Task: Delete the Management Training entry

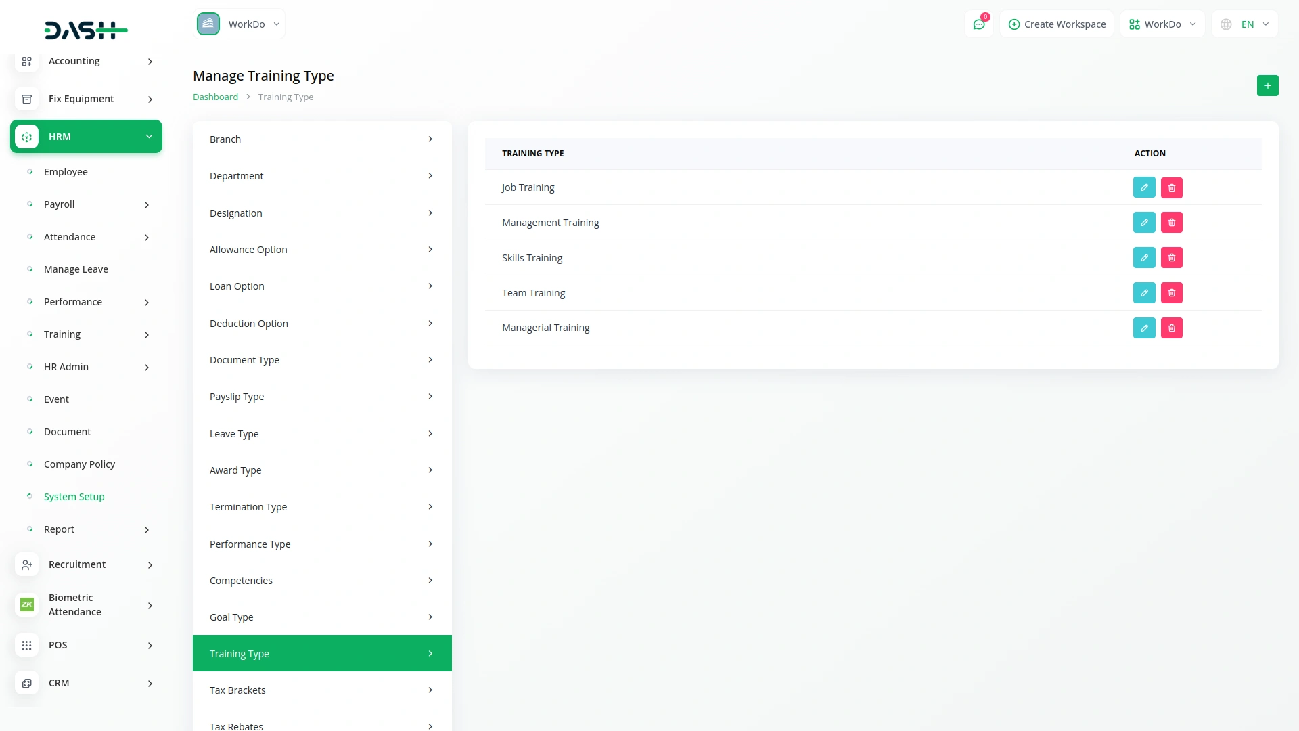Action: pos(1172,223)
